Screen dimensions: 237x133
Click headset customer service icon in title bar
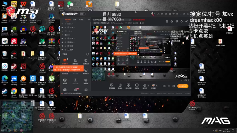point(158,14)
